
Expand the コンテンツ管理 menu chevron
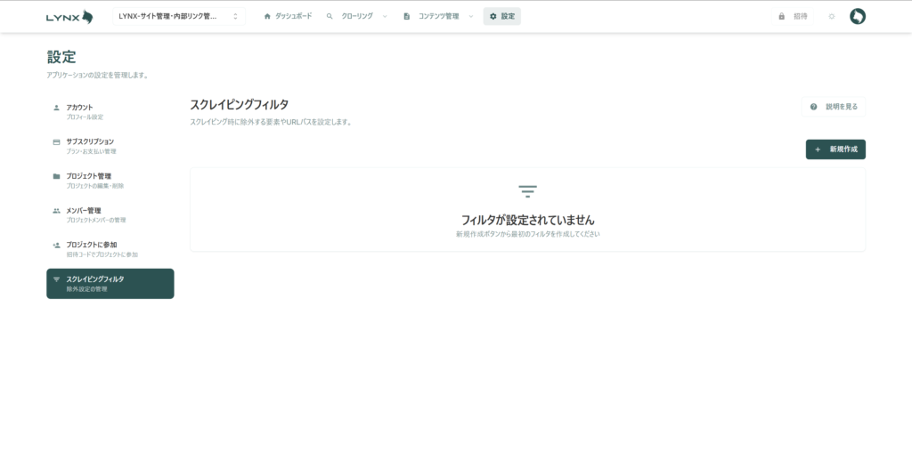(x=471, y=16)
